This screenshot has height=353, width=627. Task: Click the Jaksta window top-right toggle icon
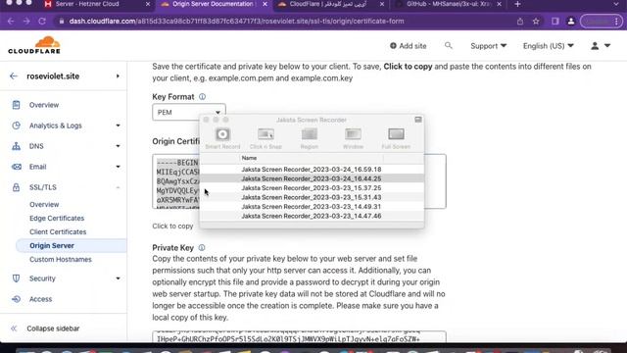(x=418, y=120)
